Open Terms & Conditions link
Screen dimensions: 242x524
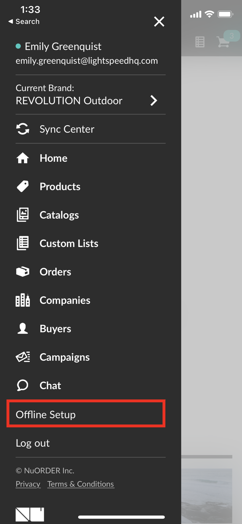coord(81,484)
